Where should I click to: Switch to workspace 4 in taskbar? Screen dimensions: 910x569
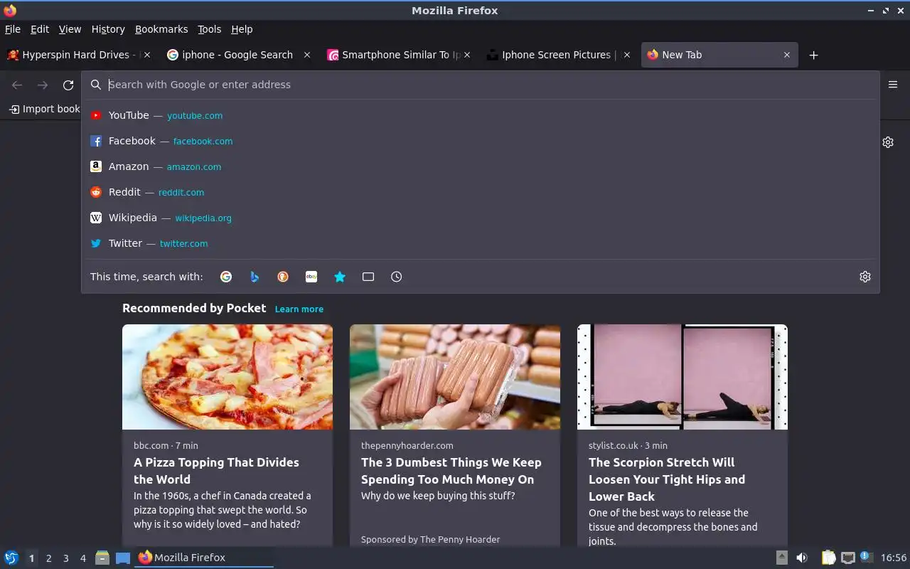click(83, 558)
